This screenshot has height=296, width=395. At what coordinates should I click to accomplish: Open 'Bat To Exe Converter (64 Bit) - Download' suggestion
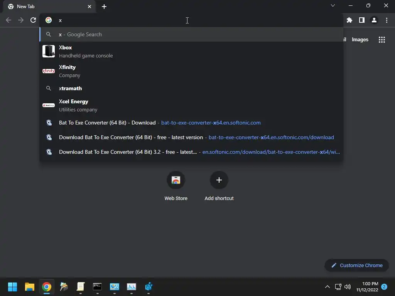click(191, 123)
